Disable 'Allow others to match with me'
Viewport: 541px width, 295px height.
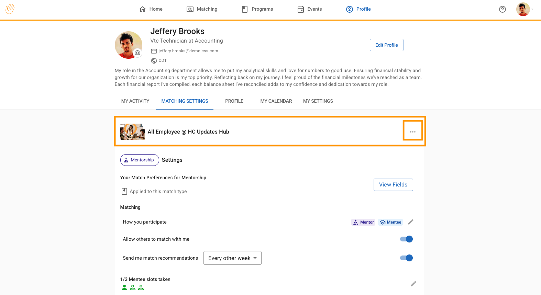tap(406, 239)
